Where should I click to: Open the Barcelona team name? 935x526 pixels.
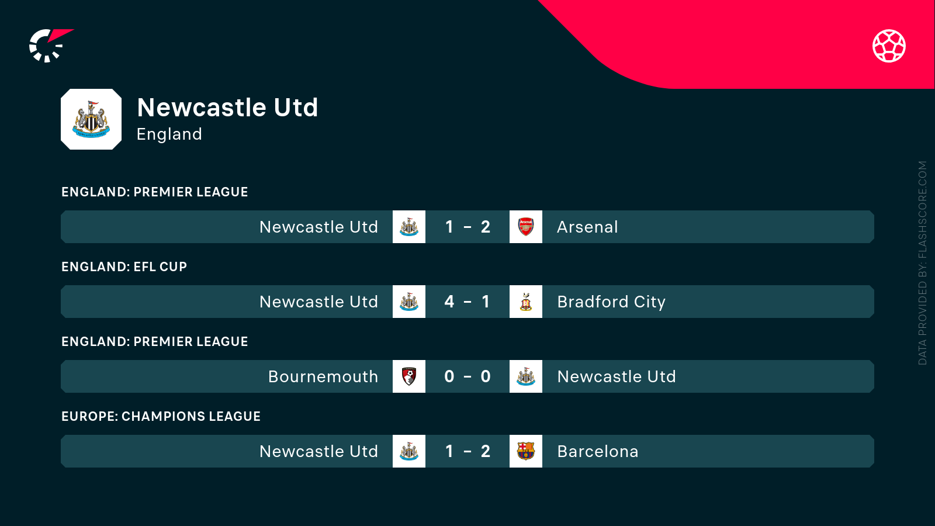(x=597, y=451)
